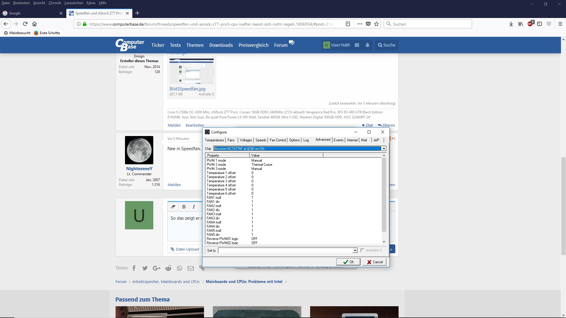Viewport: 566px width, 318px height.
Task: Reload the current page
Action: (x=25, y=24)
